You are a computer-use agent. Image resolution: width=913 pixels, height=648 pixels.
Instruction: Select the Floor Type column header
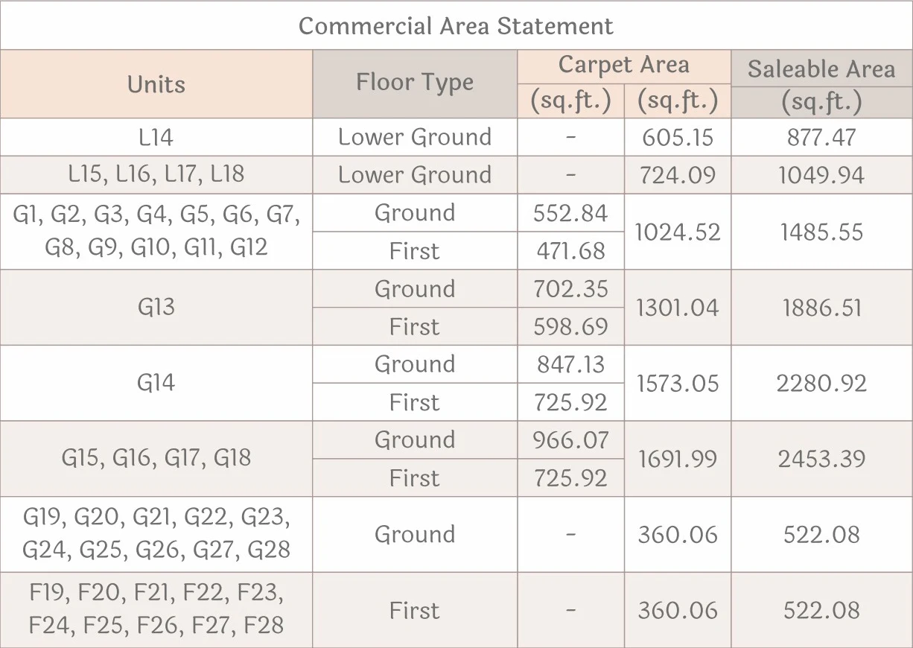[x=415, y=83]
